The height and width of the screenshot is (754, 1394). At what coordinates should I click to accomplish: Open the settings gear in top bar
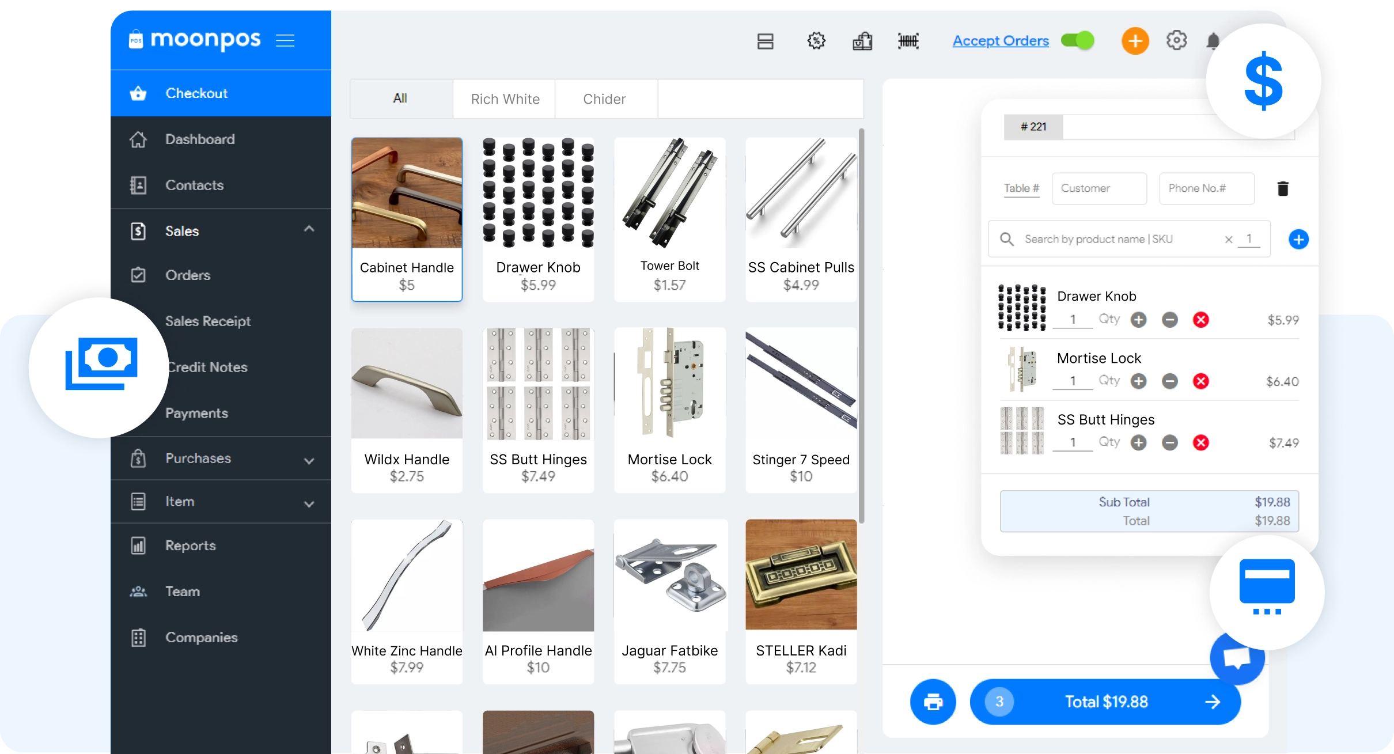[1176, 41]
